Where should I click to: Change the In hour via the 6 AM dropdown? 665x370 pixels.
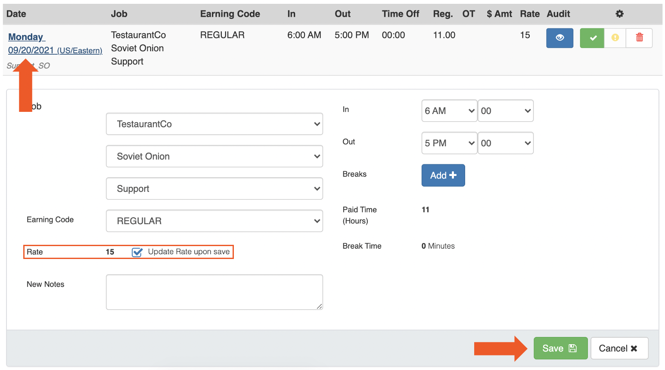(449, 111)
